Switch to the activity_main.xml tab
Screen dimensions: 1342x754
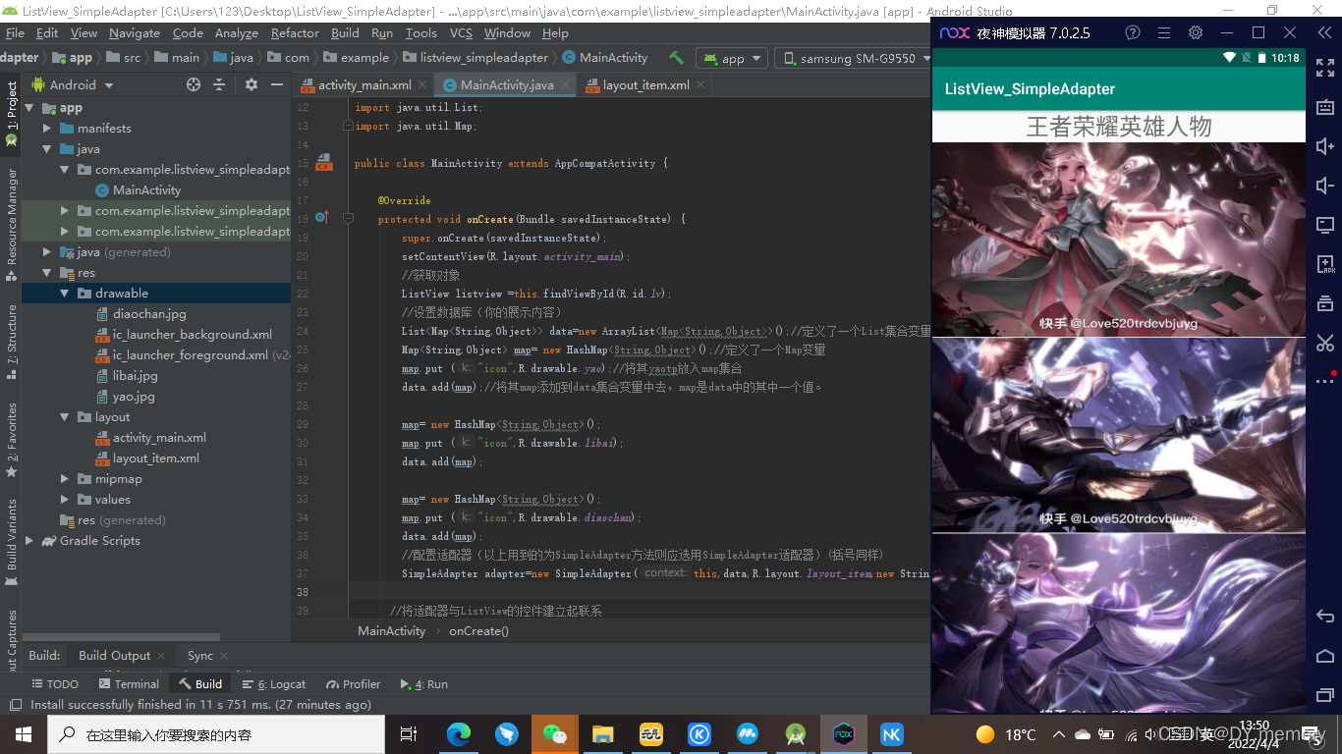point(364,85)
